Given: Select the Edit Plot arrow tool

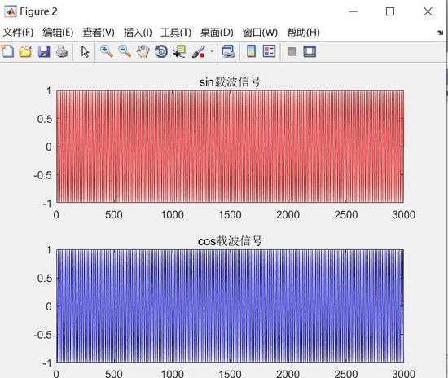Looking at the screenshot, I should point(86,52).
